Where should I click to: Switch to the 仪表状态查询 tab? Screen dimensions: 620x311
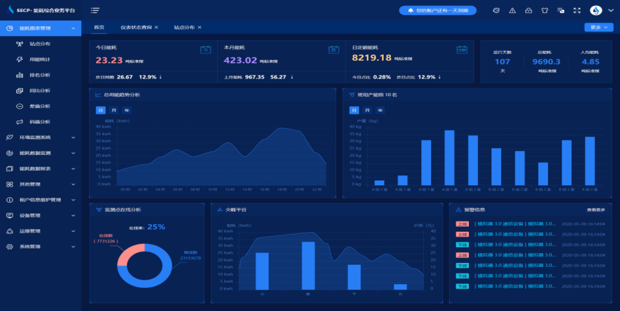136,27
